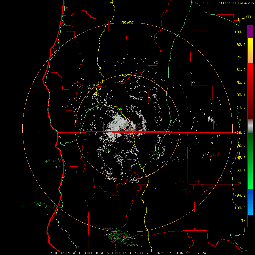Click the -47.6 scale value
The image size is (255, 255).
[240, 158]
